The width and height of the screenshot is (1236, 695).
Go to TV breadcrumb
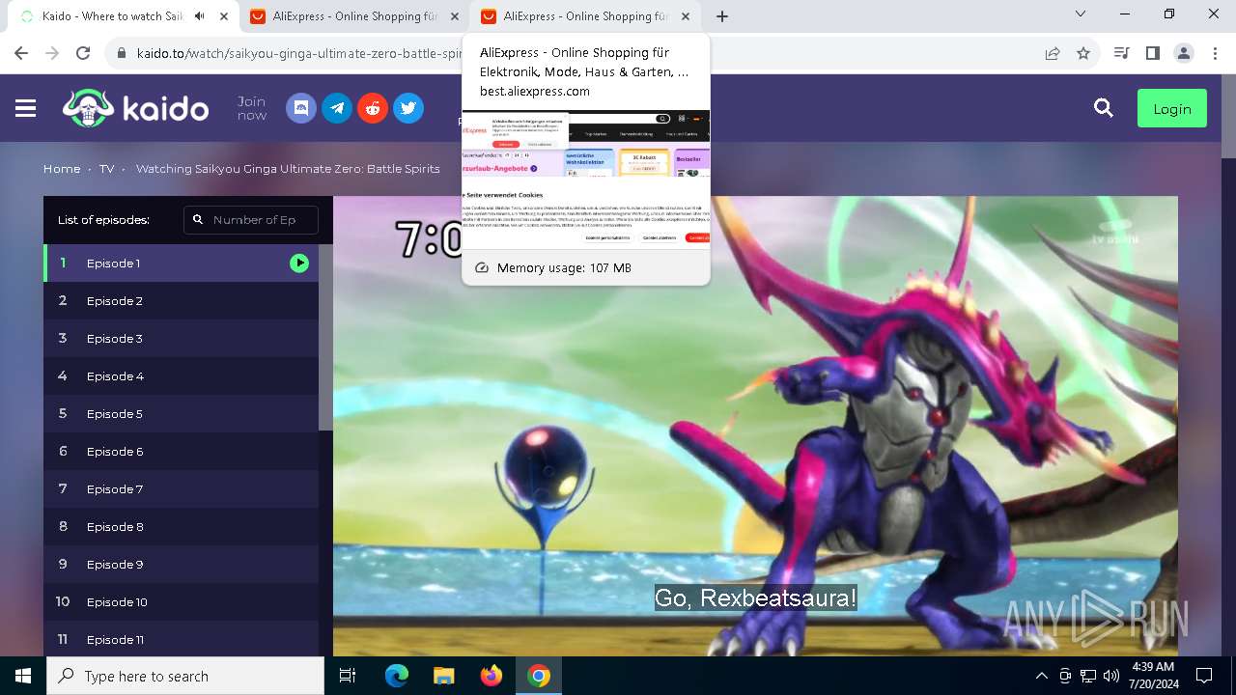coord(106,168)
